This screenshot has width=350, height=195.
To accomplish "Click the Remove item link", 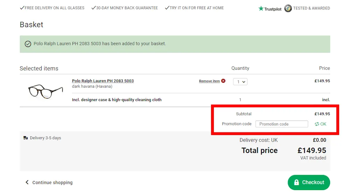I will pos(209,81).
